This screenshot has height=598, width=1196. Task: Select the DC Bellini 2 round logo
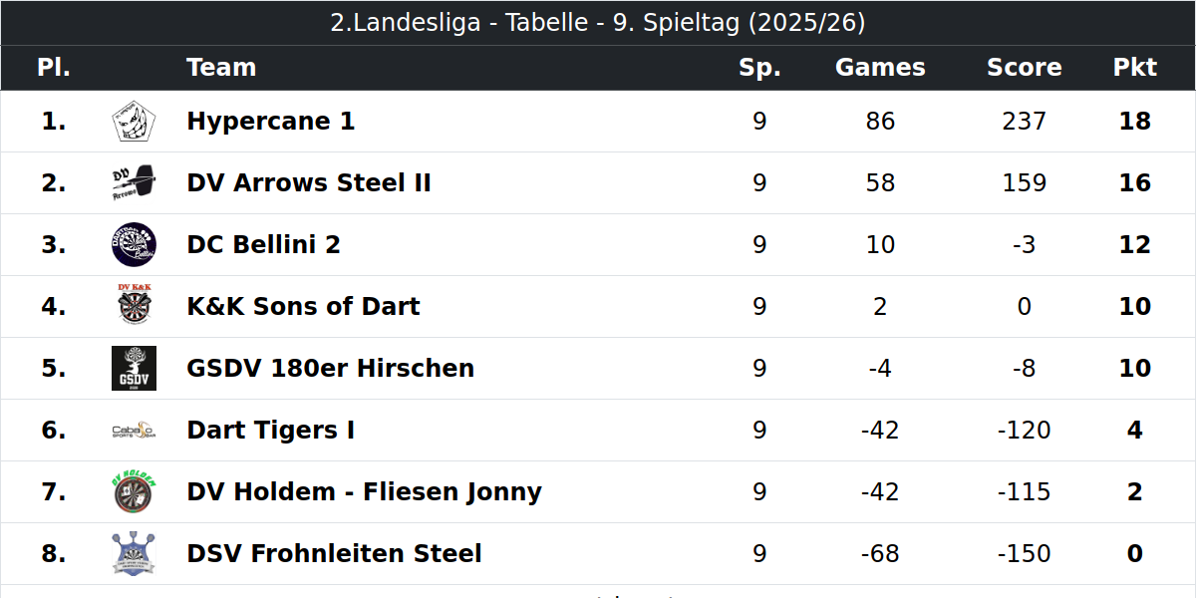click(x=134, y=245)
